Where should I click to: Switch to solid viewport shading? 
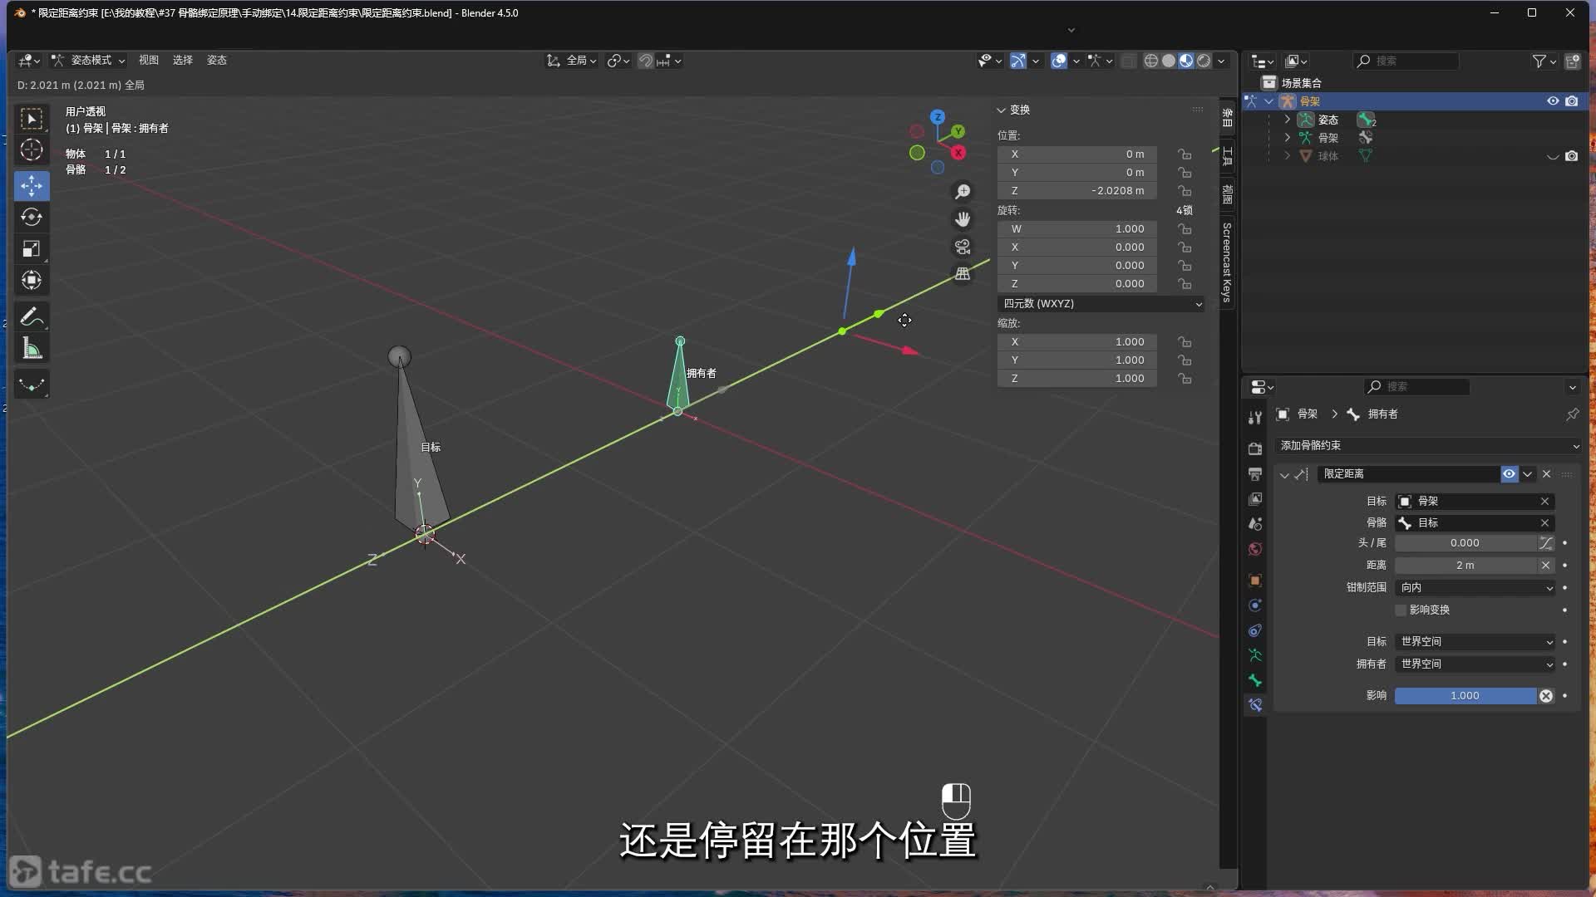pos(1169,61)
